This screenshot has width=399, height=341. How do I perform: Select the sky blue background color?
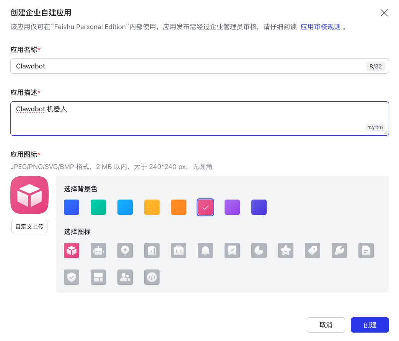(125, 207)
